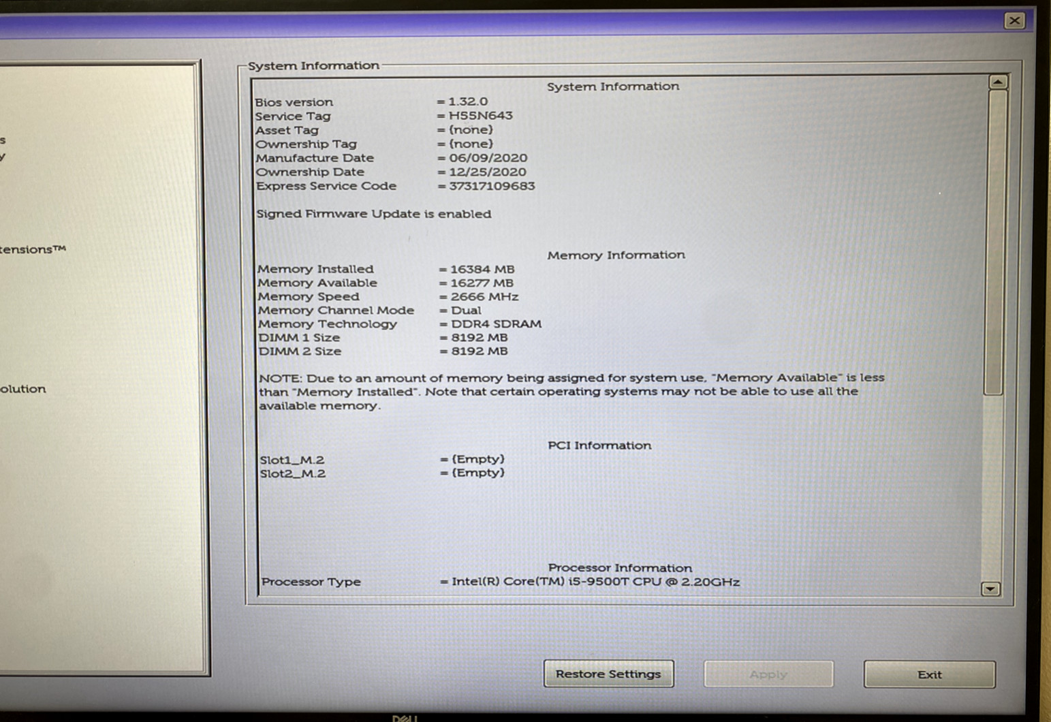Select the "Slot2_M.2" label
Viewport: 1051px width, 722px height.
293,474
